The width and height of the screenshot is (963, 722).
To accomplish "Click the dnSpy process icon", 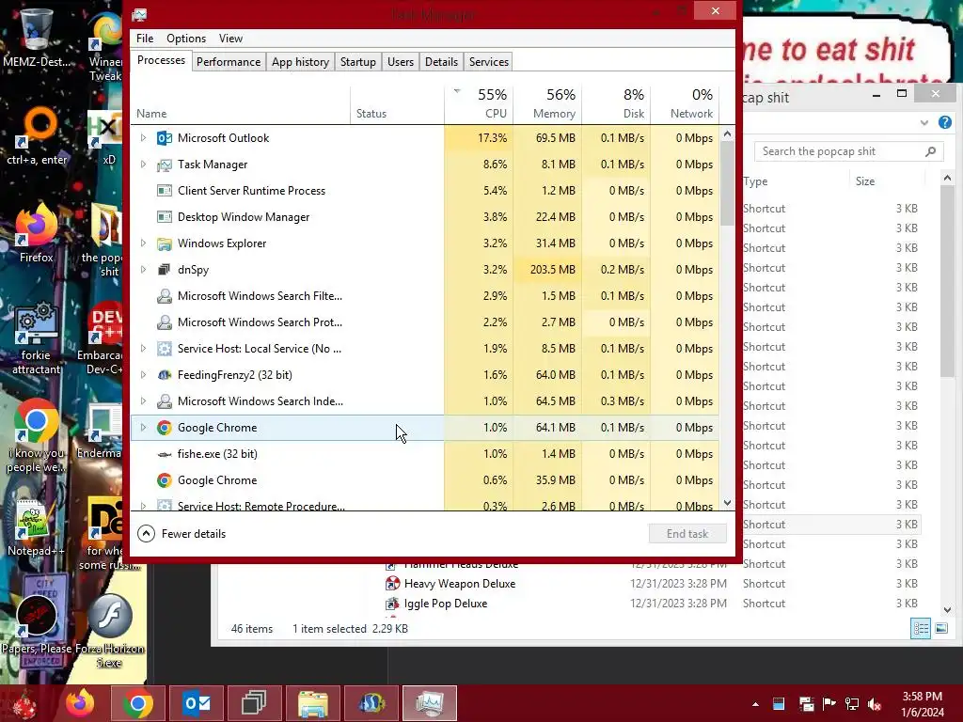I will (x=164, y=270).
